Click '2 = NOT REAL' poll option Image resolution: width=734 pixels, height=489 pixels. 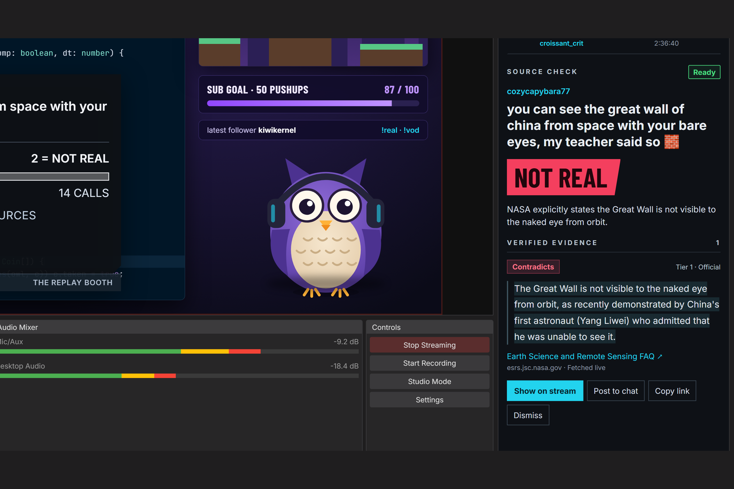click(x=70, y=158)
